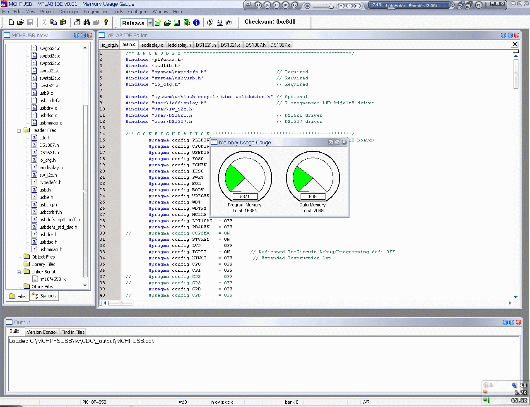Click the Data Memory value 608 field
Screen dimensions: 530x407
click(313, 196)
